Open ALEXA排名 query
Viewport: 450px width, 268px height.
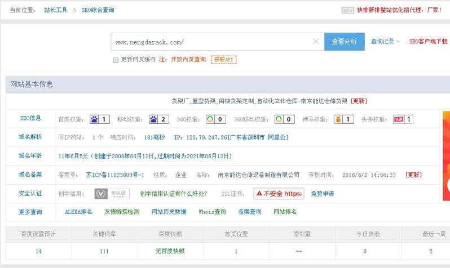click(x=78, y=212)
